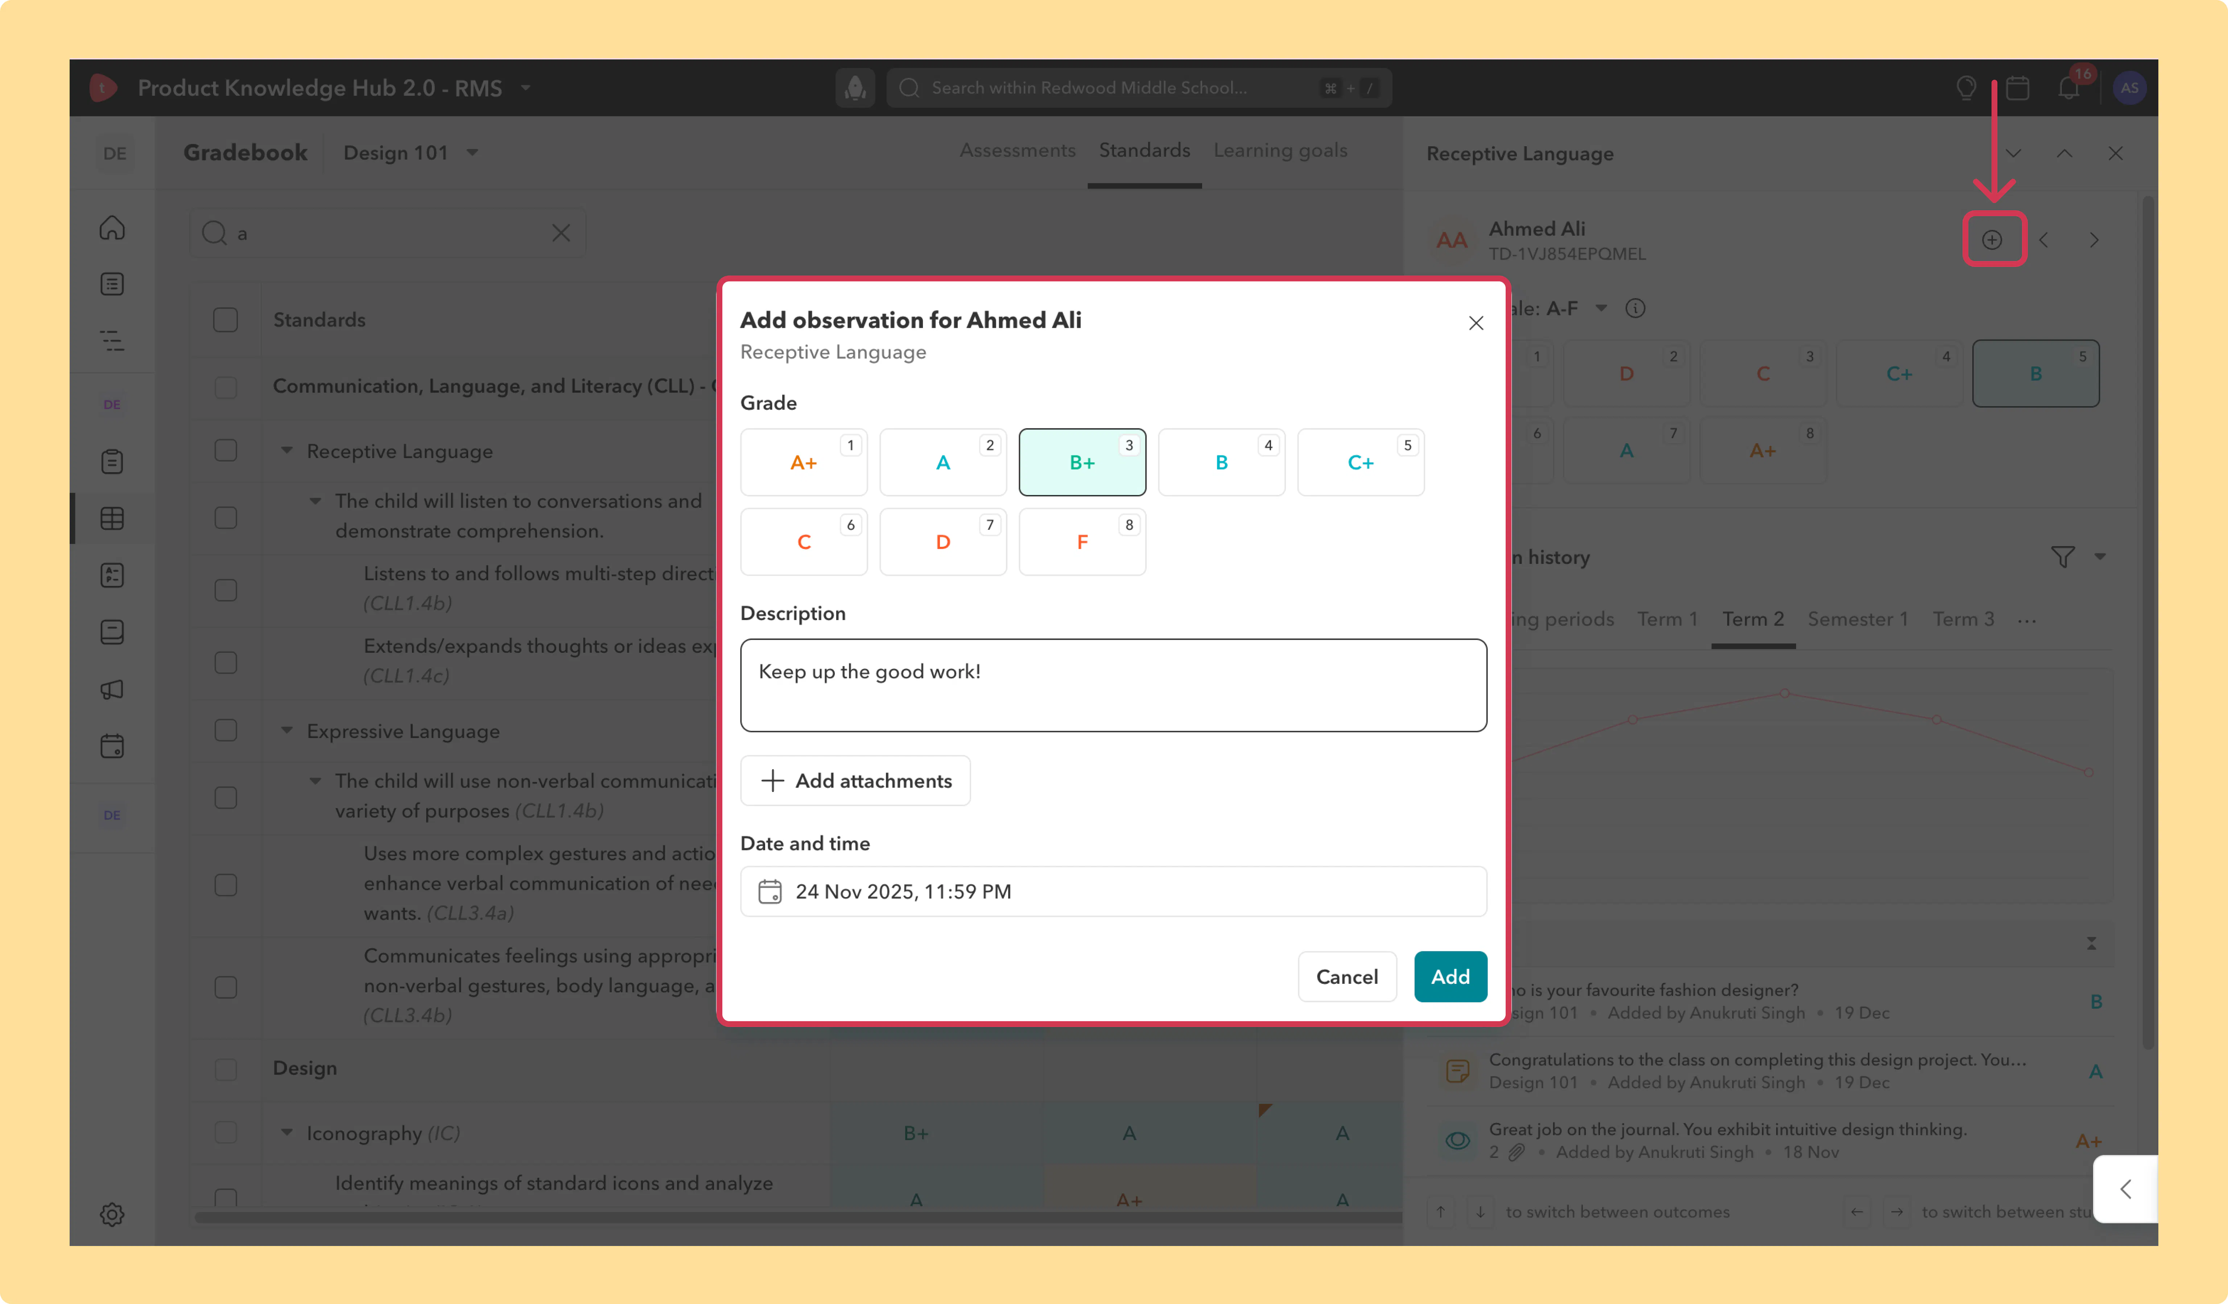Open the staggered lines timeline sidebar icon
2228x1304 pixels.
[x=112, y=341]
